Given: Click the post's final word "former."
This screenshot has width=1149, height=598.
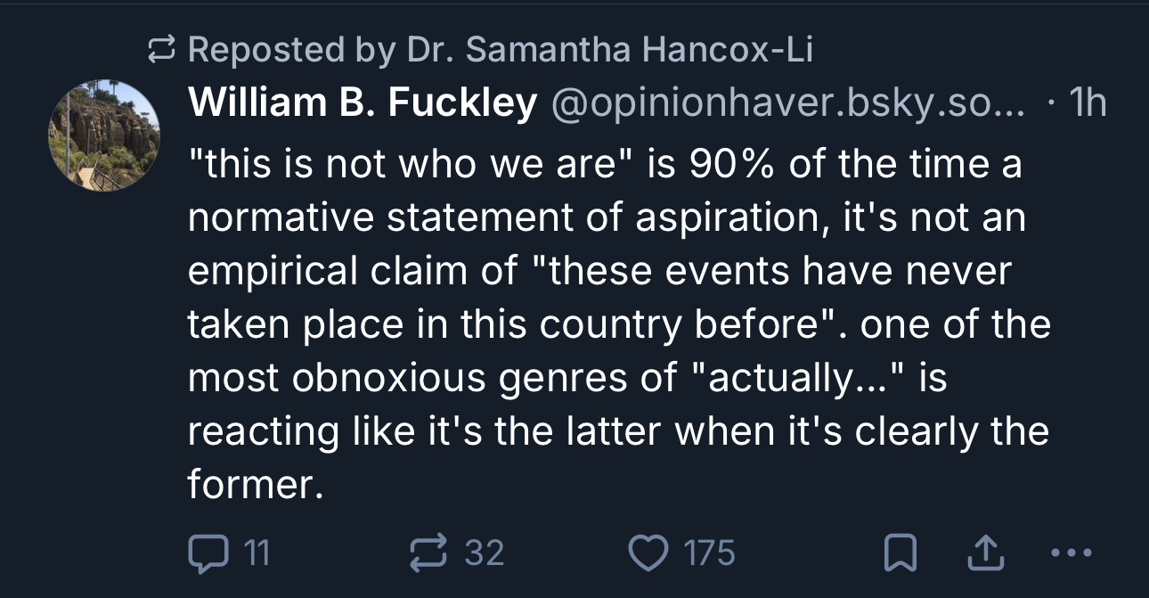Looking at the screenshot, I should click(254, 487).
